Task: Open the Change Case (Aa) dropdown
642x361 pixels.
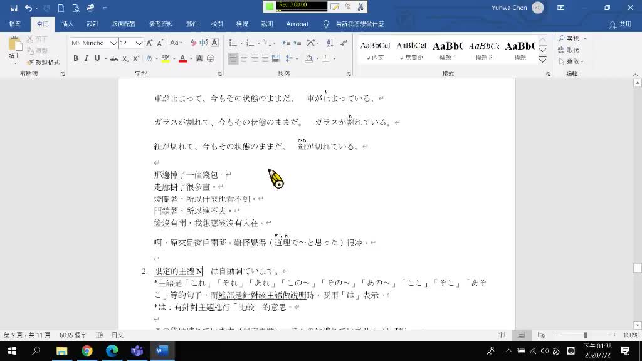Action: click(x=176, y=43)
